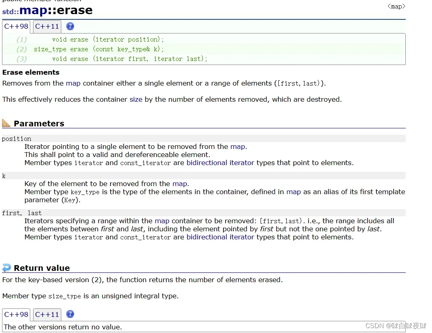Click 'The other versions return no value.' text

(63, 327)
